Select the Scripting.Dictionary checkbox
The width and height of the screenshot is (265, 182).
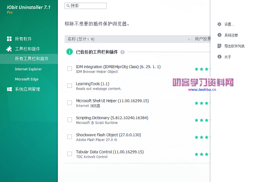(x=69, y=120)
